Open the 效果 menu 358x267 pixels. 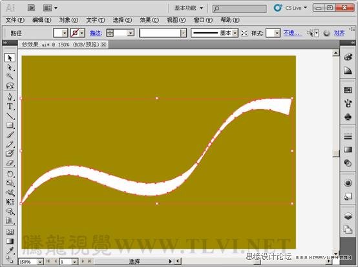(149, 20)
